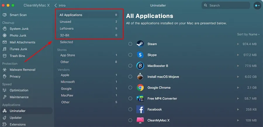Screen dimensions: 263x127
Task: Select the 32-Bit category
Action: [x=88, y=35]
